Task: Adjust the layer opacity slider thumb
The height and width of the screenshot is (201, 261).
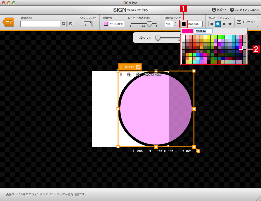Action: (x=149, y=24)
